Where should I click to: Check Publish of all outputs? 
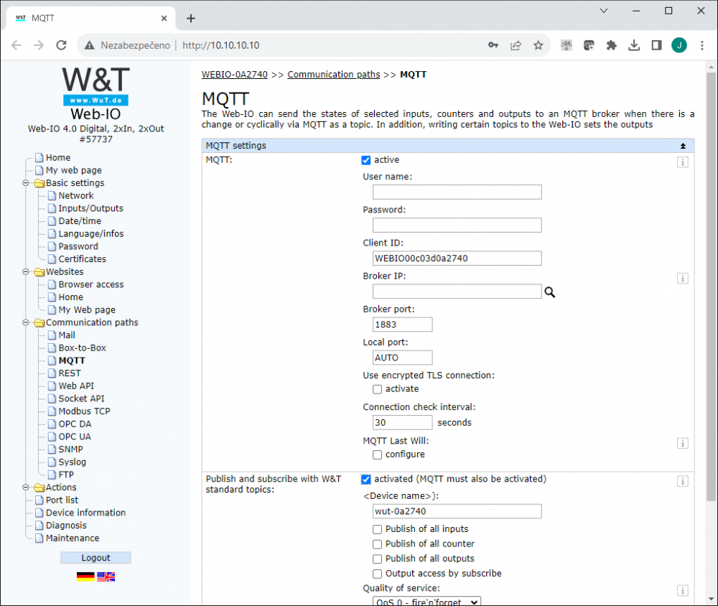[x=377, y=559]
